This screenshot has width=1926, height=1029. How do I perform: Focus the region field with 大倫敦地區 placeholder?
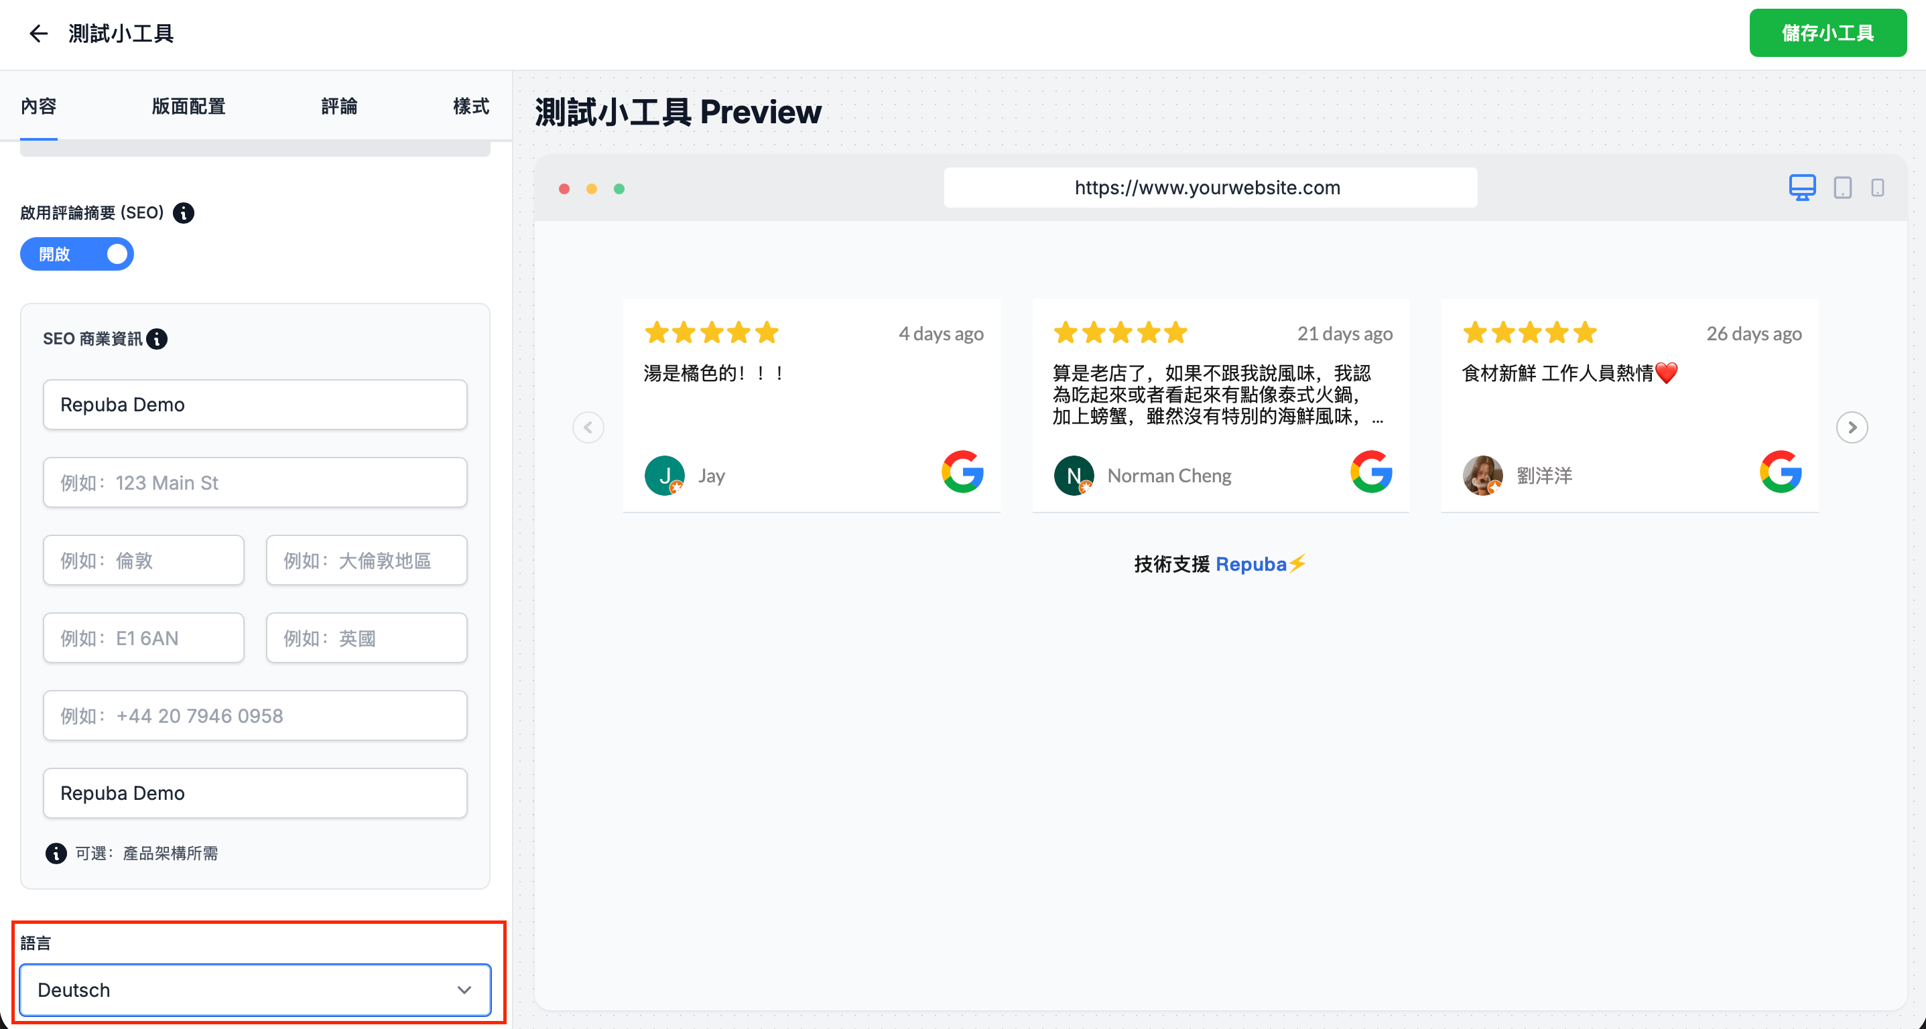[367, 561]
